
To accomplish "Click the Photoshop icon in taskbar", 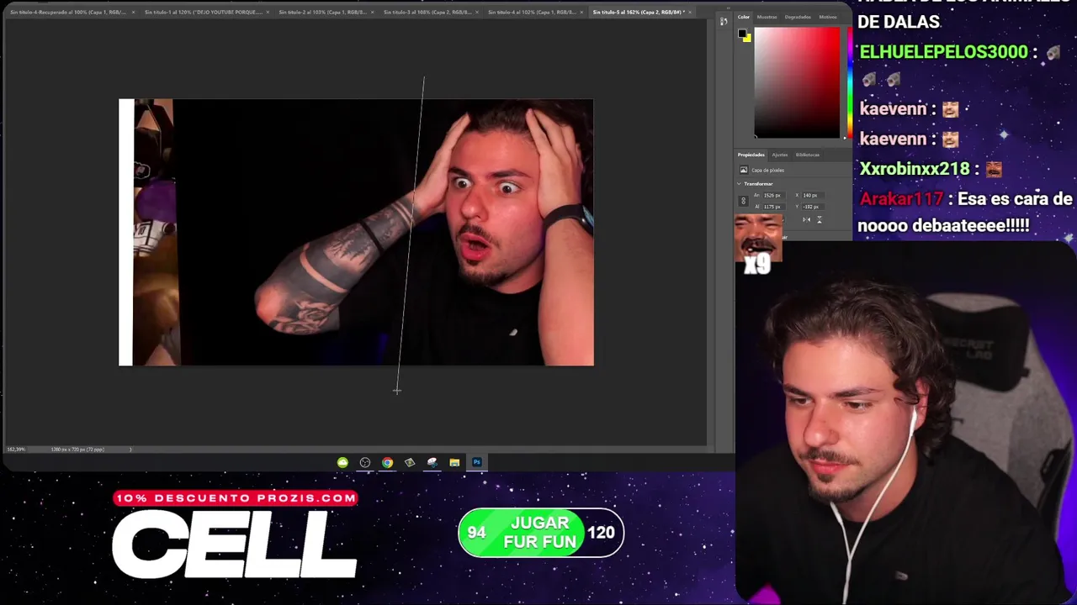I will coord(477,462).
